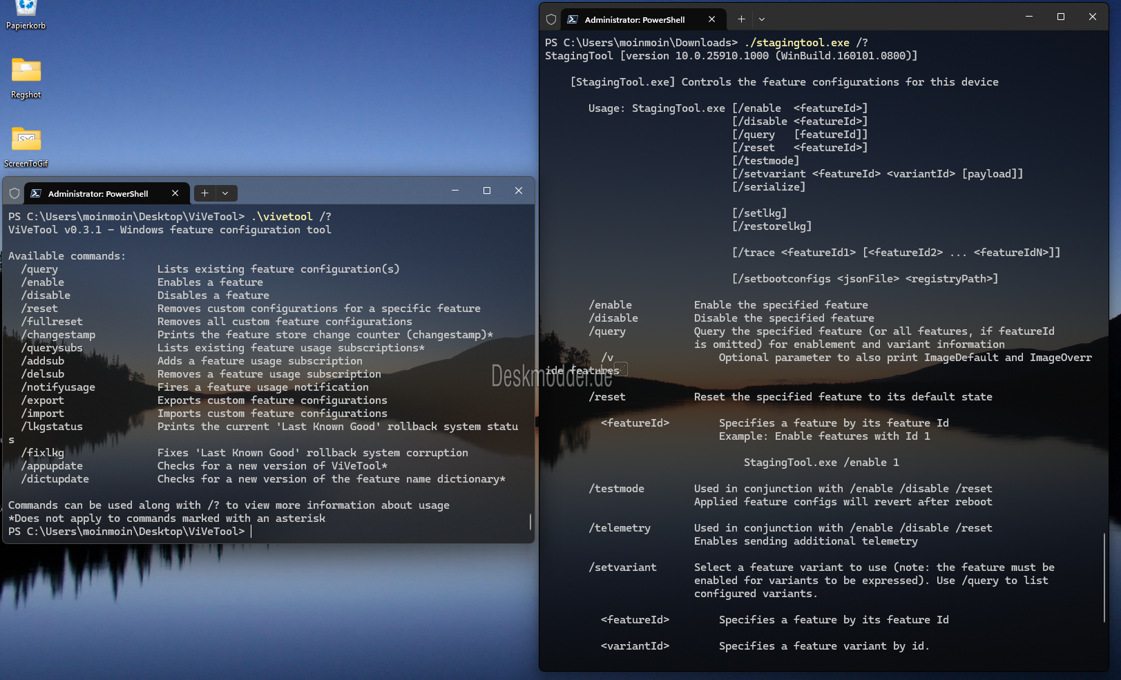Click '/changestamp' command in ViVeTool list

tap(58, 335)
